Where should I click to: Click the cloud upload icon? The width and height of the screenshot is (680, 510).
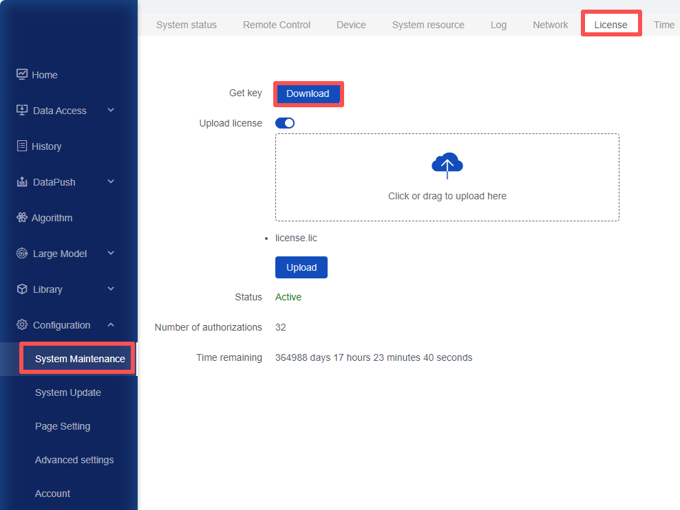(447, 166)
